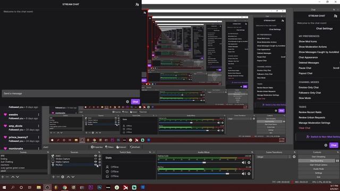Select Chat Appearance in the Chat dock settings

[308, 57]
